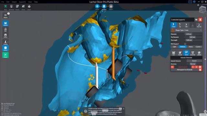Open the support utilities icon
The height and width of the screenshot is (116, 207).
pos(199,53)
